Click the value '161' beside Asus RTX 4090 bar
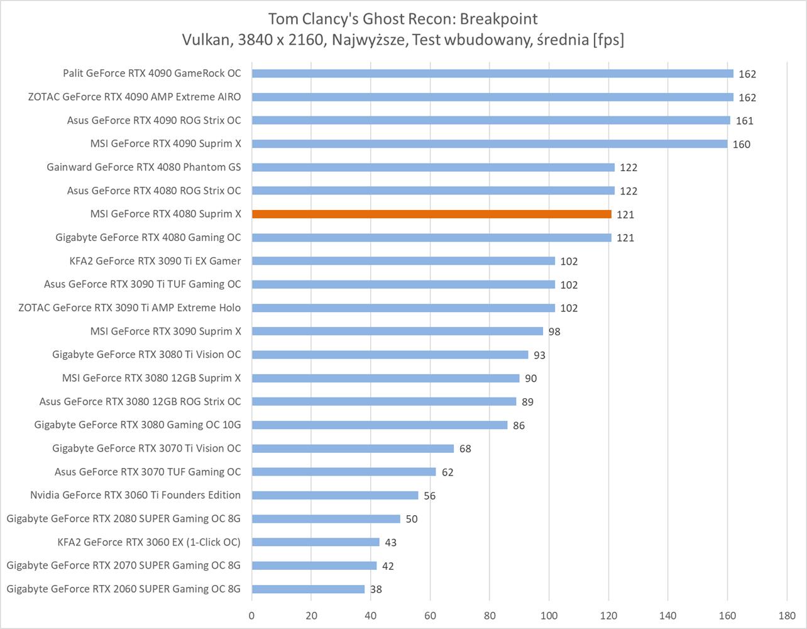 745,121
